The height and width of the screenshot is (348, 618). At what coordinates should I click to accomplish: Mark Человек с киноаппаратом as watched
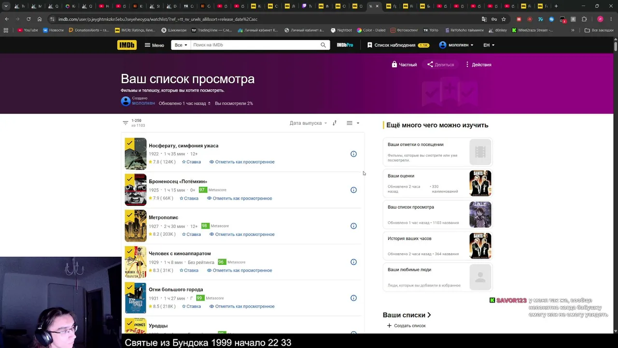click(239, 270)
